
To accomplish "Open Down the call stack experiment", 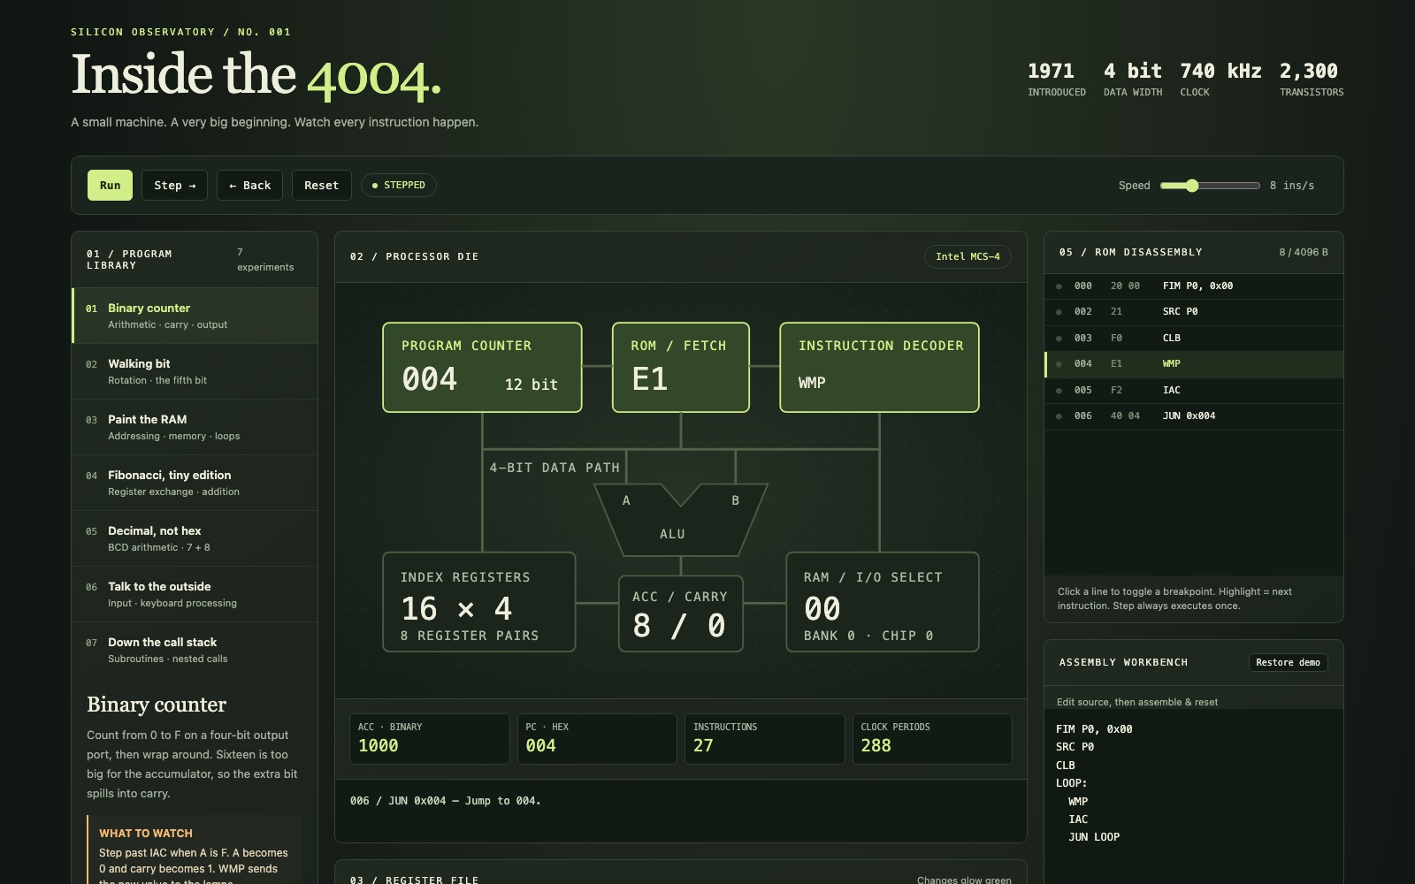I will 195,650.
